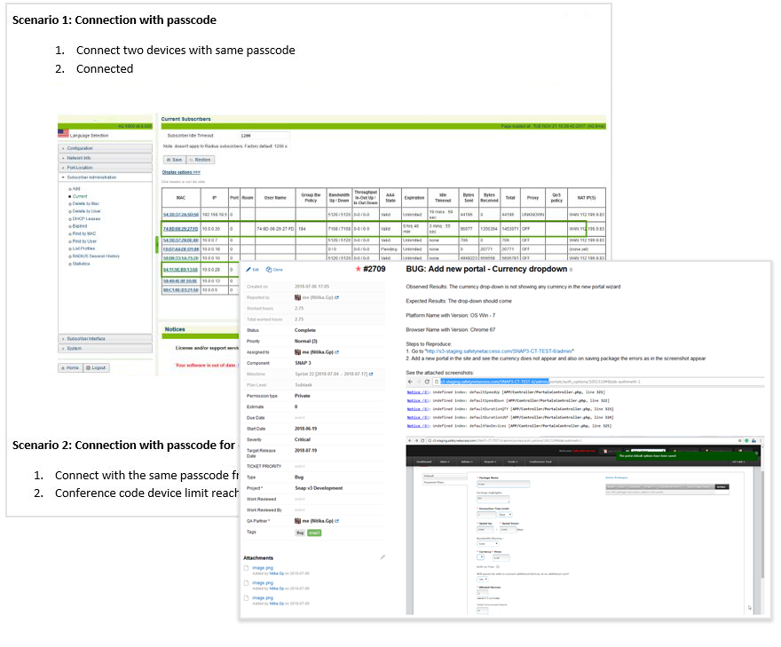Image resolution: width=781 pixels, height=647 pixels.
Task: Click the pencil icon in the Attachments header
Action: [x=383, y=557]
